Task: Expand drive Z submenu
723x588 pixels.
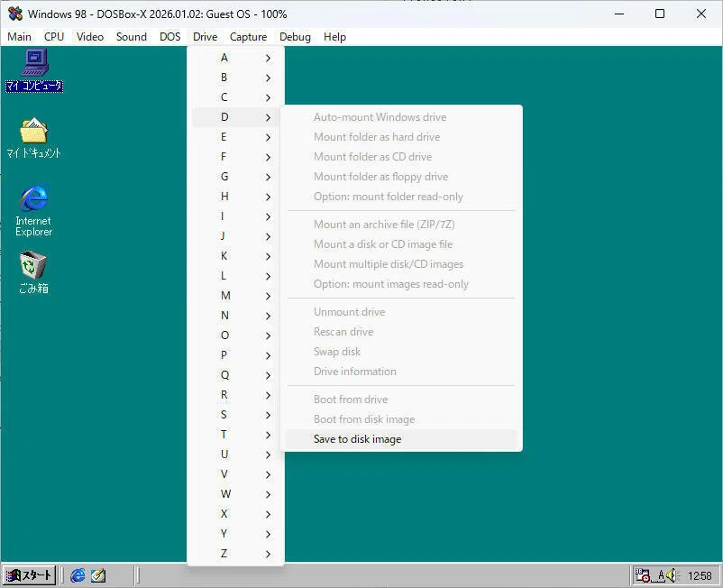Action: (x=235, y=554)
